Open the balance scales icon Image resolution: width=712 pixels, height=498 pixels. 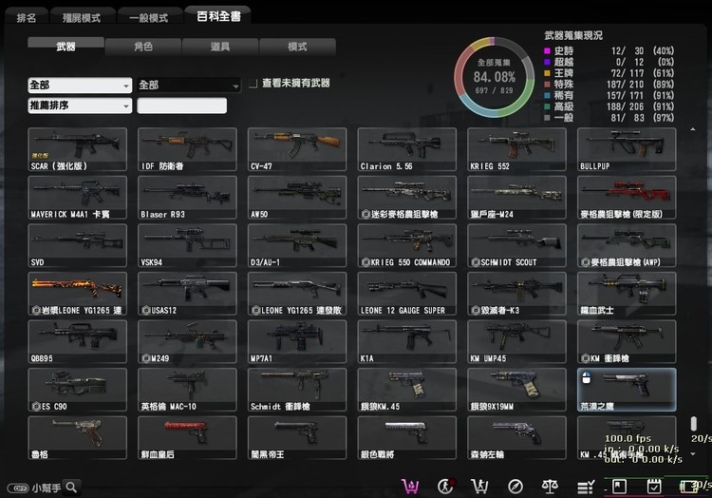[x=550, y=487]
